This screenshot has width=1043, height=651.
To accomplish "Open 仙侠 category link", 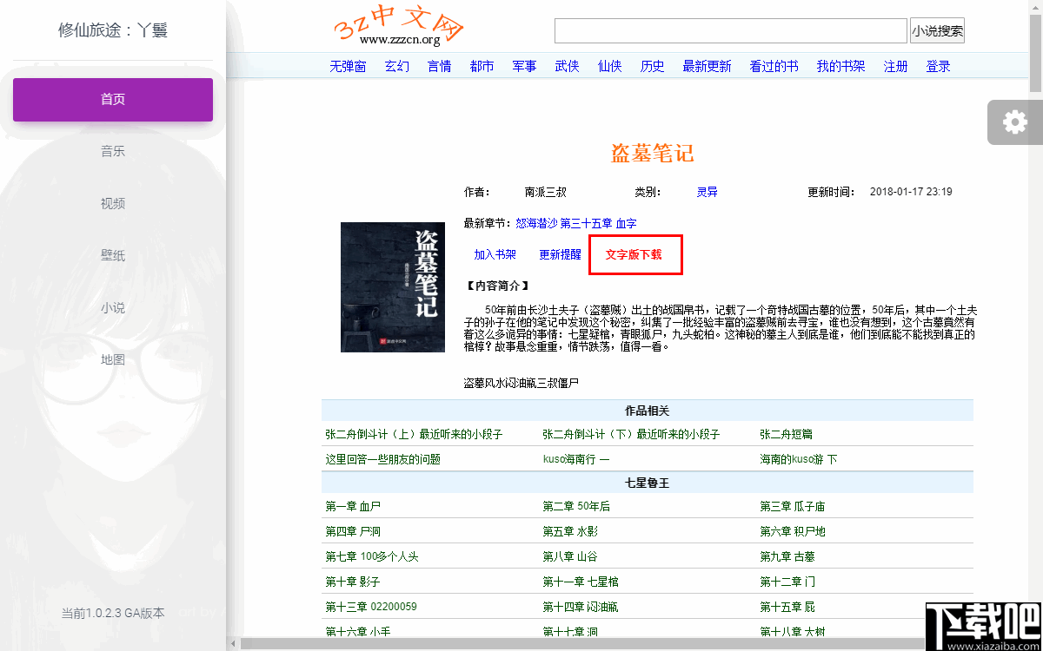I will 610,66.
